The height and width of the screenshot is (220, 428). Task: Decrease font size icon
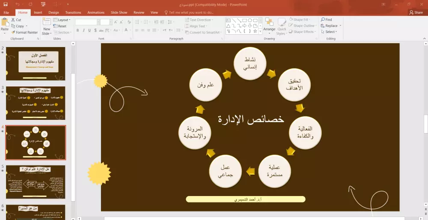[x=122, y=22]
